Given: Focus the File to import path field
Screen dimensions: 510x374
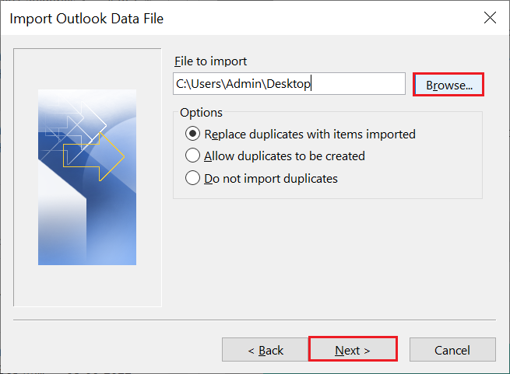Looking at the screenshot, I should [289, 84].
